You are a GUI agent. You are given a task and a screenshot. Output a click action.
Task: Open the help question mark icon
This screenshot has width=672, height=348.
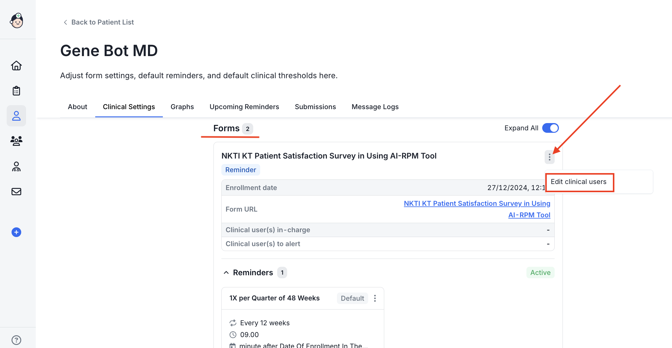16,340
